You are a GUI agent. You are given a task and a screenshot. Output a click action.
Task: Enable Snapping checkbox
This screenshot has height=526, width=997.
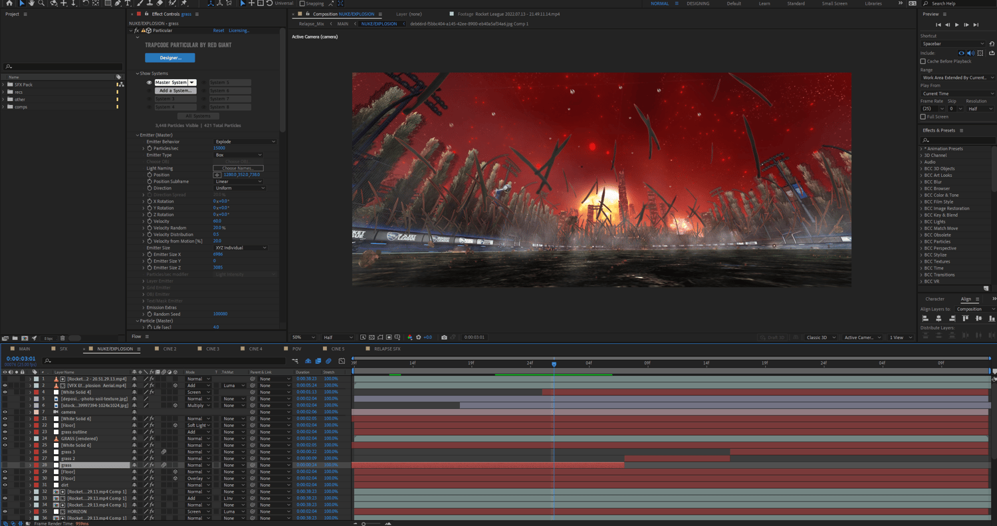pyautogui.click(x=302, y=3)
